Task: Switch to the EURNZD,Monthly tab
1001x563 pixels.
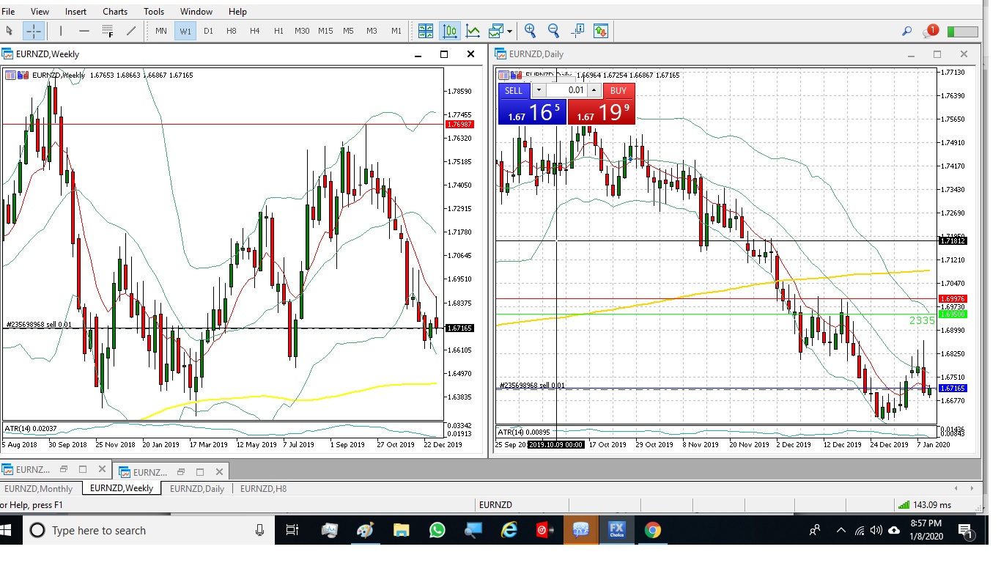Action: [39, 488]
